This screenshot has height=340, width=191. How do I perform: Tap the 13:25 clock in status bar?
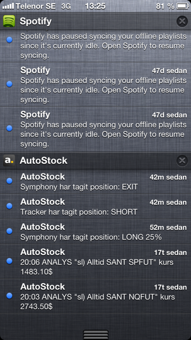tap(97, 6)
